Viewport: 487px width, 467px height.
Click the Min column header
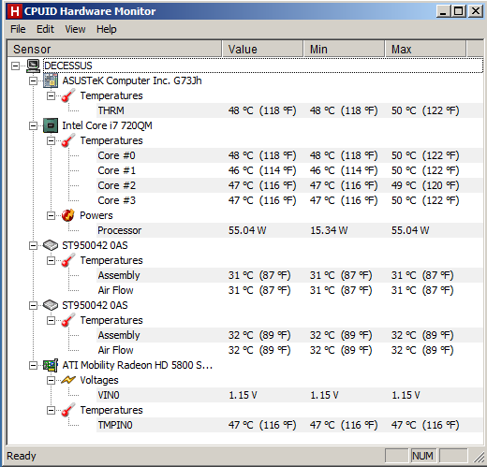click(345, 49)
